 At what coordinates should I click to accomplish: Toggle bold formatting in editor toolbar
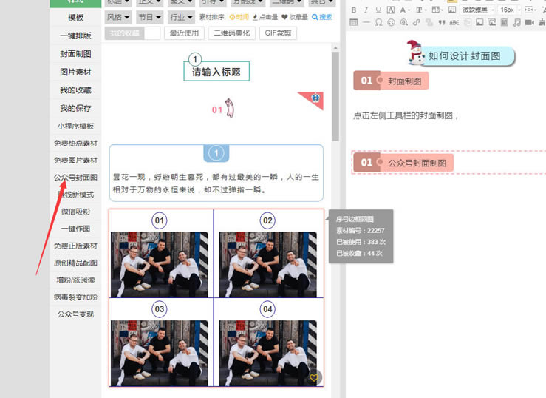point(354,10)
